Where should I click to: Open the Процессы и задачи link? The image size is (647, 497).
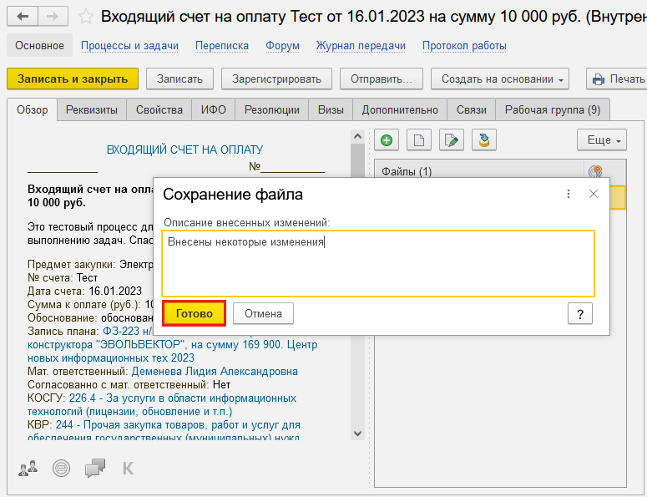coord(129,46)
